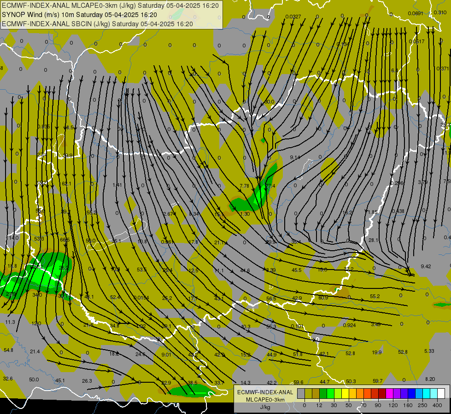This screenshot has width=451, height=414.
Task: Click the map value '62.1'
Action: 66,184
